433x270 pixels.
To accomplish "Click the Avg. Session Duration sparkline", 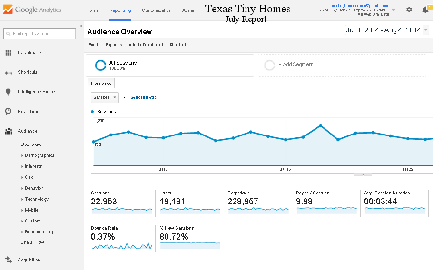I will point(395,210).
